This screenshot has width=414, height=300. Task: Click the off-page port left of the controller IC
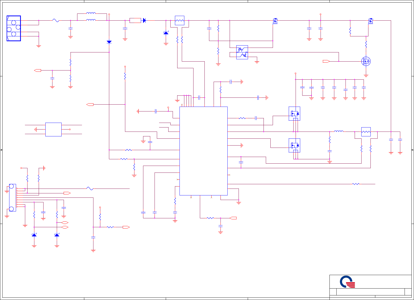coord(90,104)
